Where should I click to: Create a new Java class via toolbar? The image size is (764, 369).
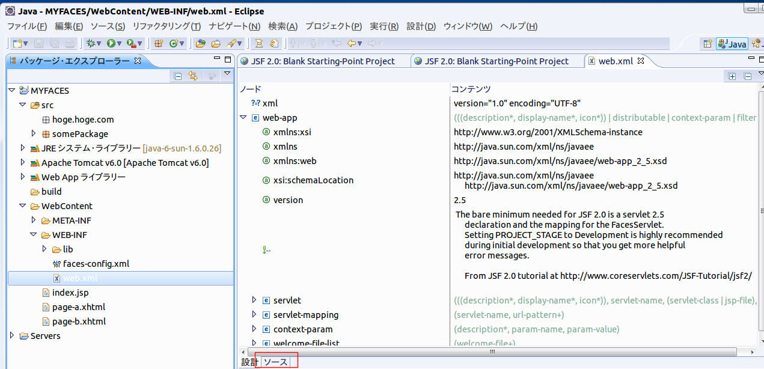[173, 43]
